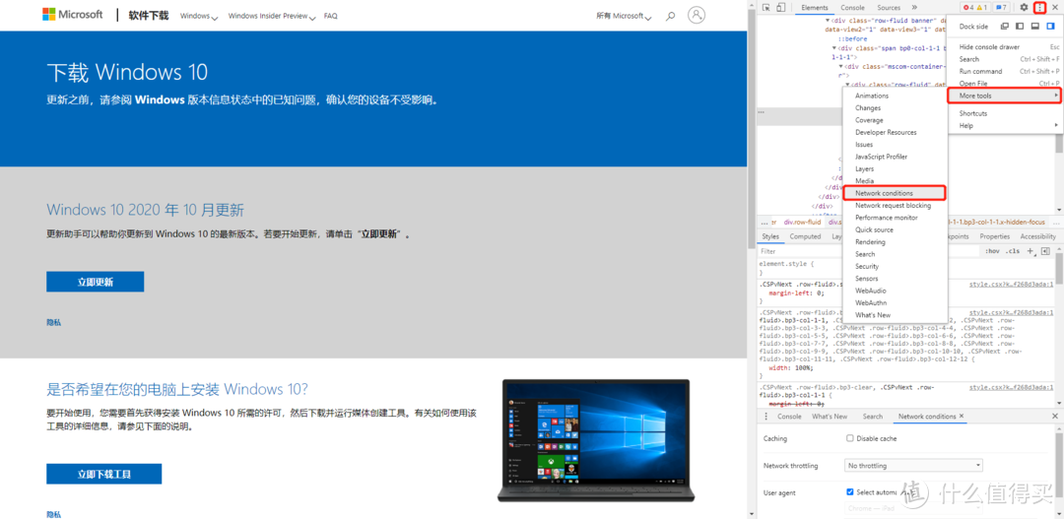Switch to the Styles sidebar tab
This screenshot has width=1064, height=519.
click(x=770, y=236)
